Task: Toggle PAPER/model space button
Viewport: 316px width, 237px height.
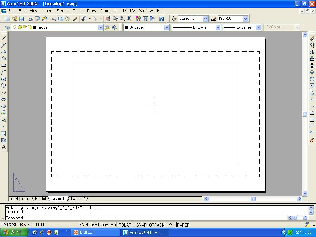Action: (183, 225)
